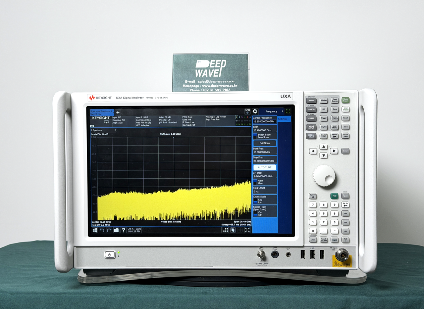Screen dimensions: 424x309
Task: Edit the Start Freq value field
Action: click(x=265, y=152)
